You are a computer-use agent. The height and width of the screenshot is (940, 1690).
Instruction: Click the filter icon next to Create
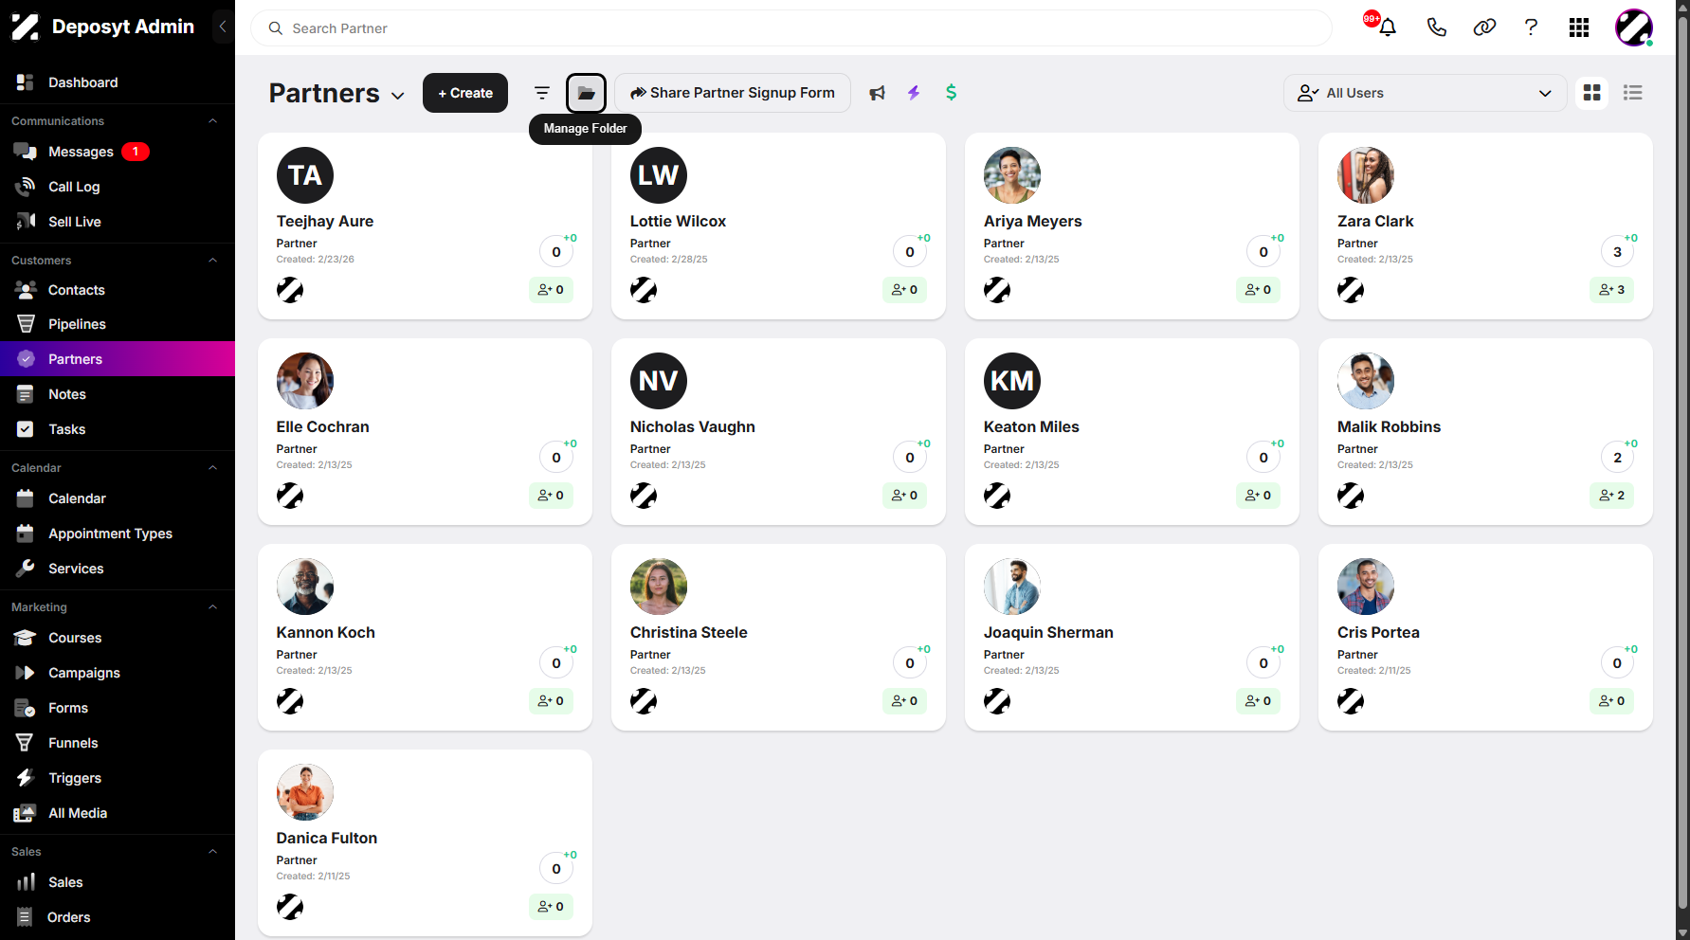542,93
